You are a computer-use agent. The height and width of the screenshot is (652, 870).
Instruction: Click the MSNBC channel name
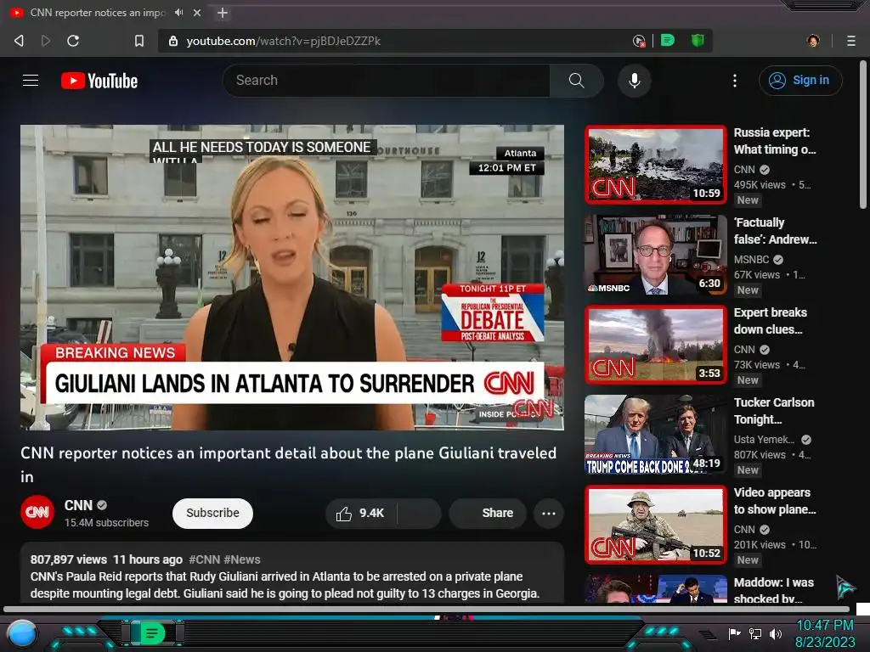point(751,260)
